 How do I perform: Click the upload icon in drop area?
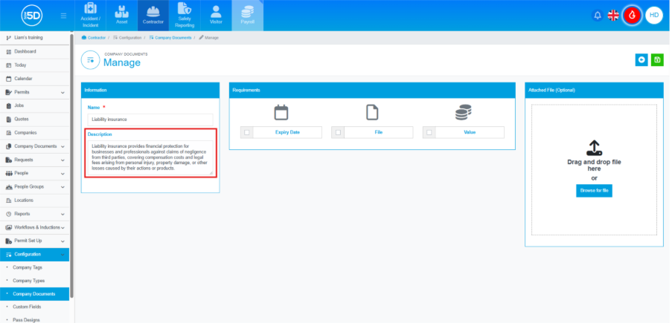594,146
